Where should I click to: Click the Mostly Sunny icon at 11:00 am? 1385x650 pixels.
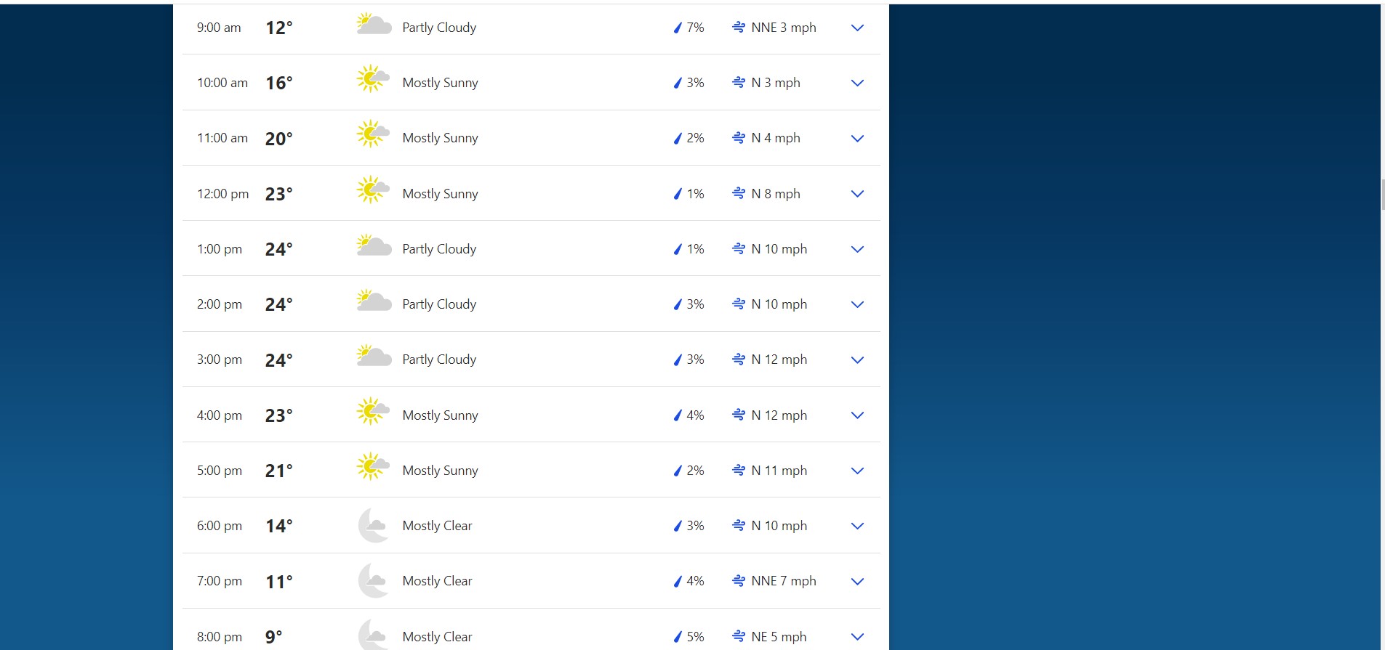373,134
